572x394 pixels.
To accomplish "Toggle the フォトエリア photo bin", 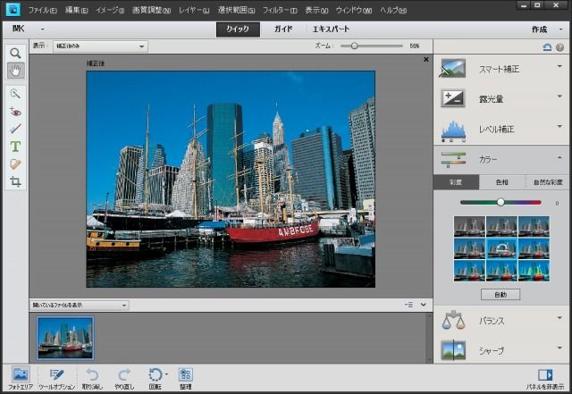I will coord(21,378).
